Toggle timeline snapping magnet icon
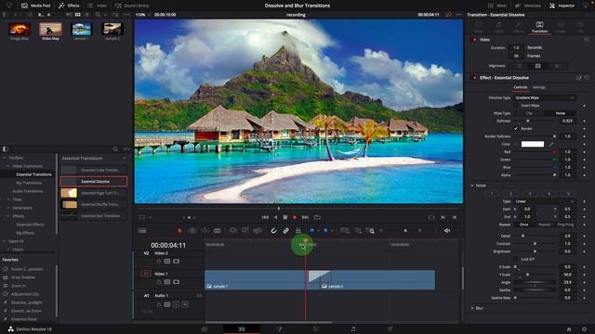Viewport: 595px width, 334px height. coord(273,231)
